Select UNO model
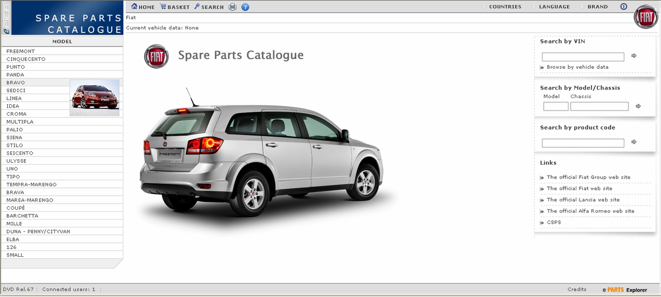 click(x=61, y=169)
